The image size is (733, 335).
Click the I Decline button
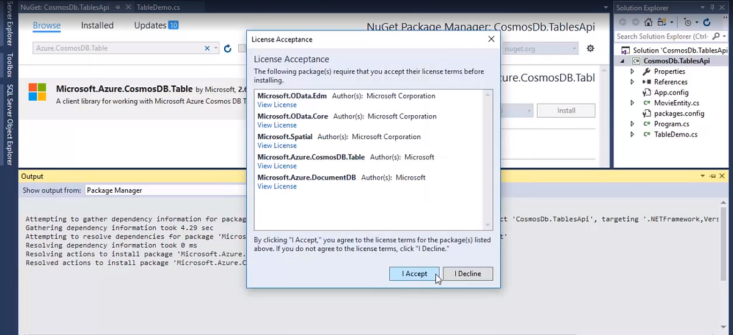[468, 274]
